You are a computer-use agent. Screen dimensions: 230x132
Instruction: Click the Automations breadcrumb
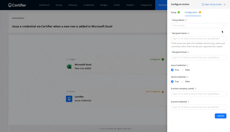click(x=18, y=18)
